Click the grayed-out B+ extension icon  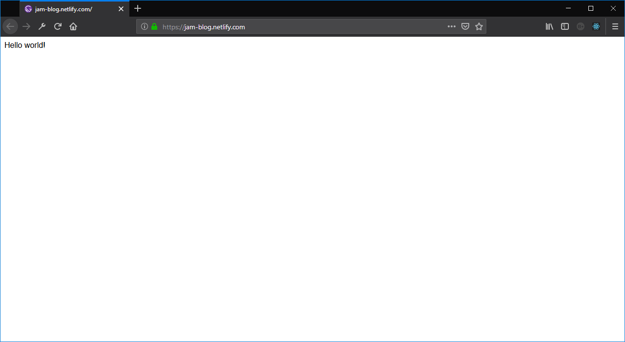coord(581,26)
